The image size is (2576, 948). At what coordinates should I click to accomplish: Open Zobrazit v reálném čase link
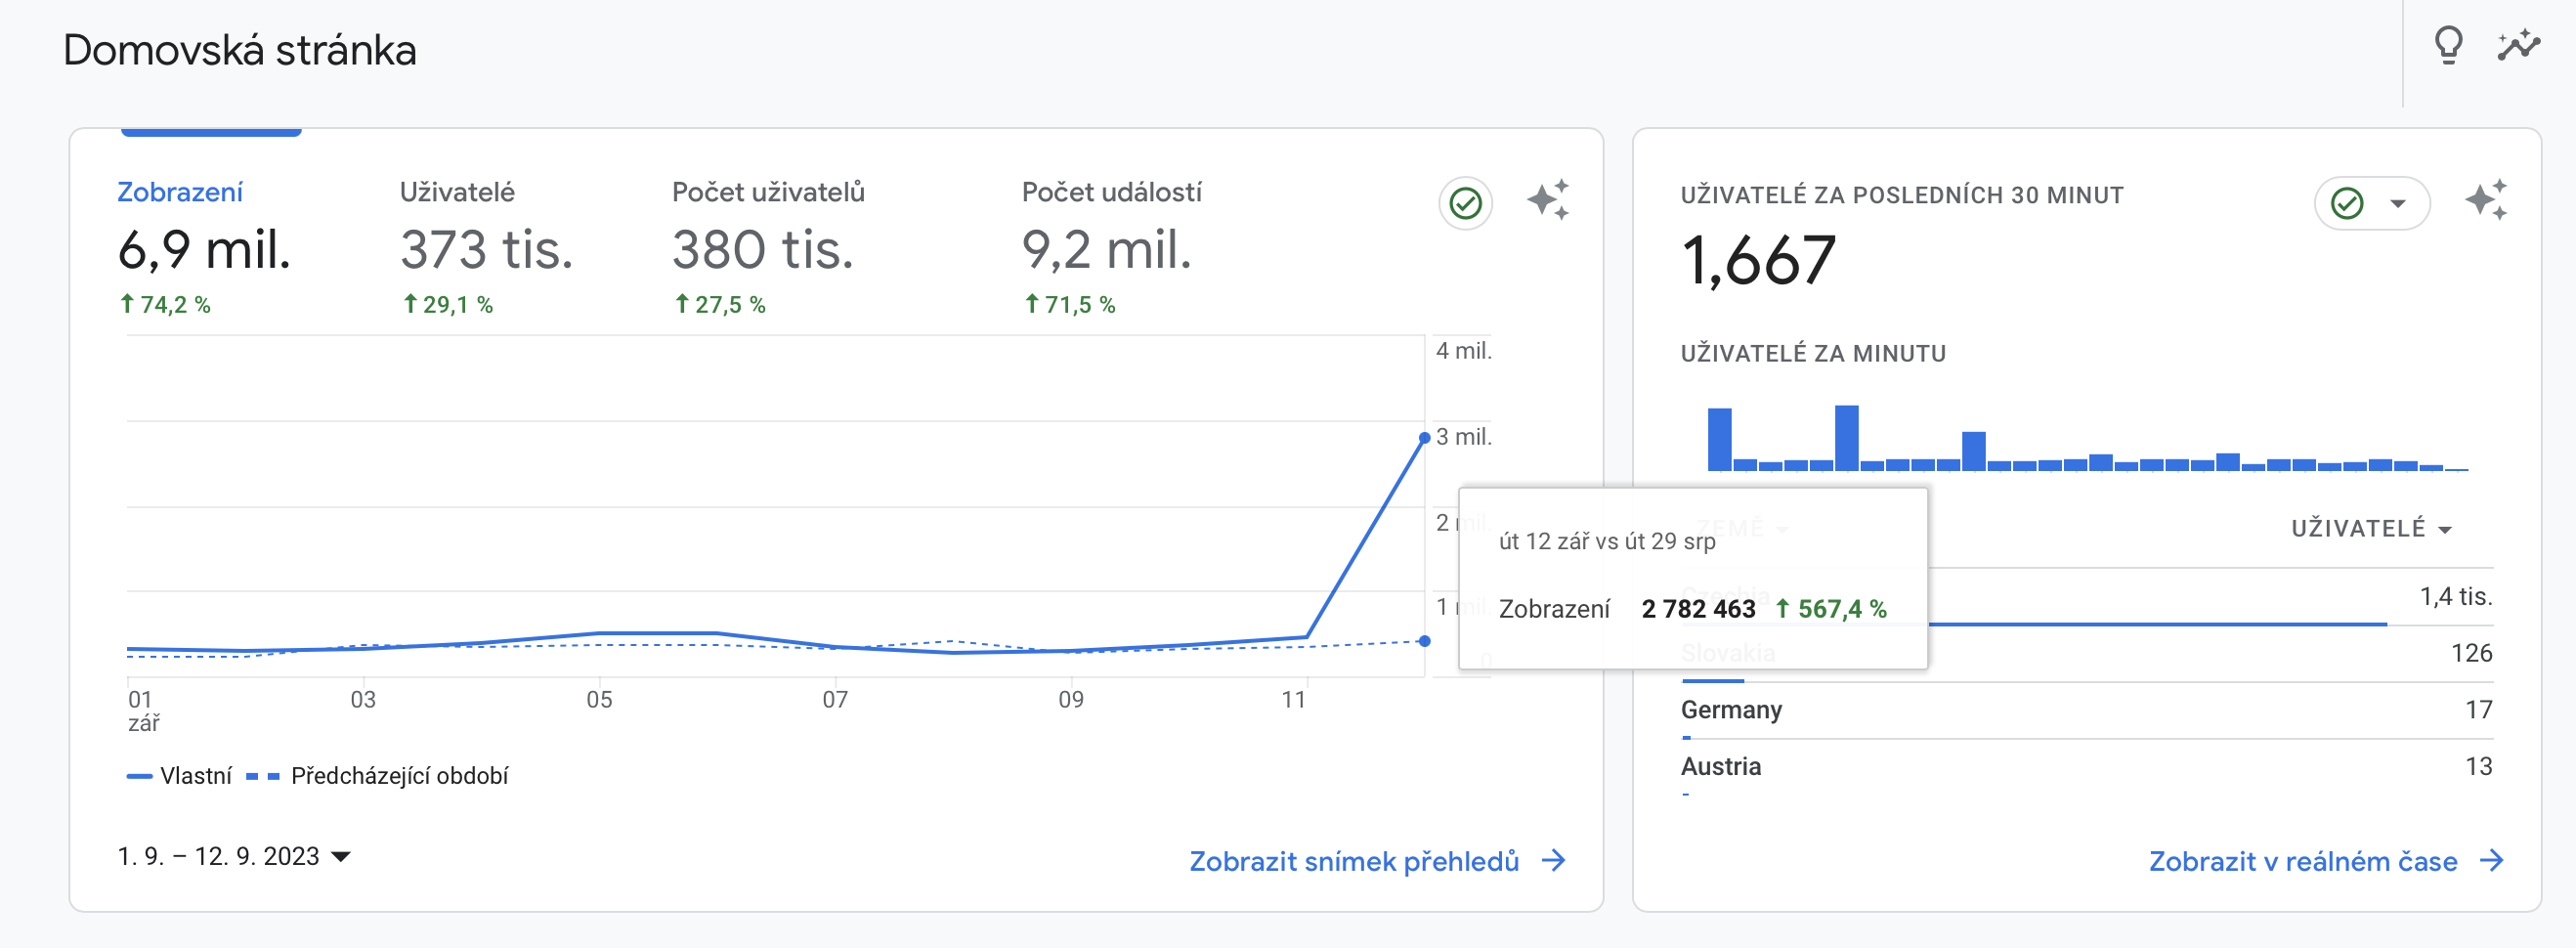2302,861
